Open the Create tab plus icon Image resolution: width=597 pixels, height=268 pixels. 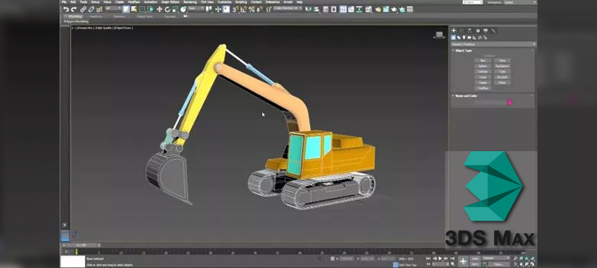(x=454, y=31)
